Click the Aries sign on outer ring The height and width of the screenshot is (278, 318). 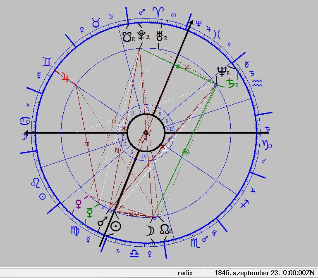pyautogui.click(x=158, y=11)
